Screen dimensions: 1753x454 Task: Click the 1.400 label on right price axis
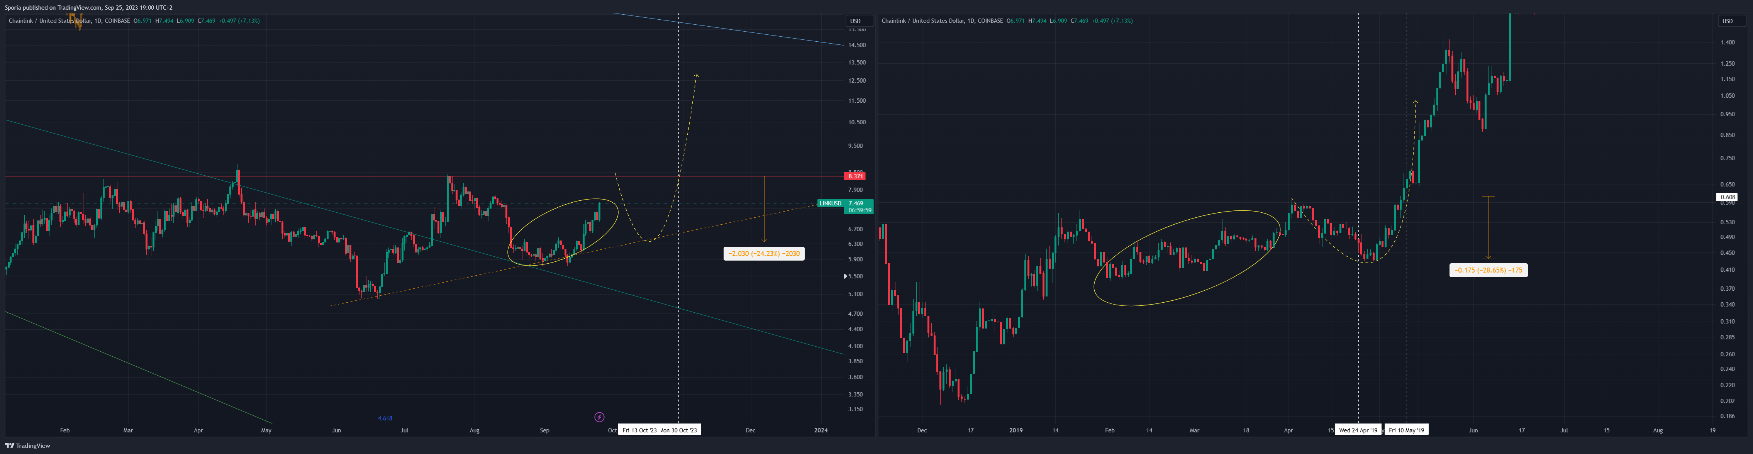pyautogui.click(x=1727, y=42)
